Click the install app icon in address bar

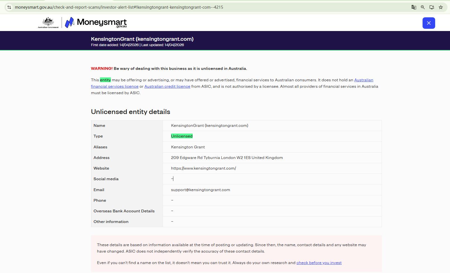coord(432,7)
